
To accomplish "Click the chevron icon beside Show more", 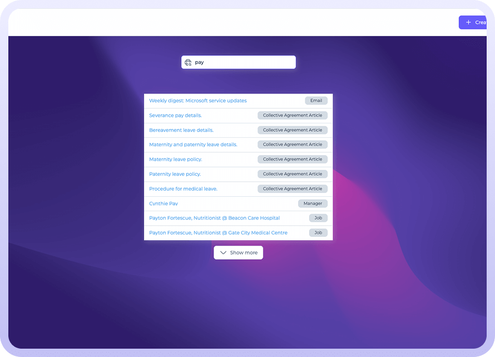I will 223,253.
